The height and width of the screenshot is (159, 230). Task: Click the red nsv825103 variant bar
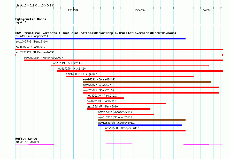point(126,104)
